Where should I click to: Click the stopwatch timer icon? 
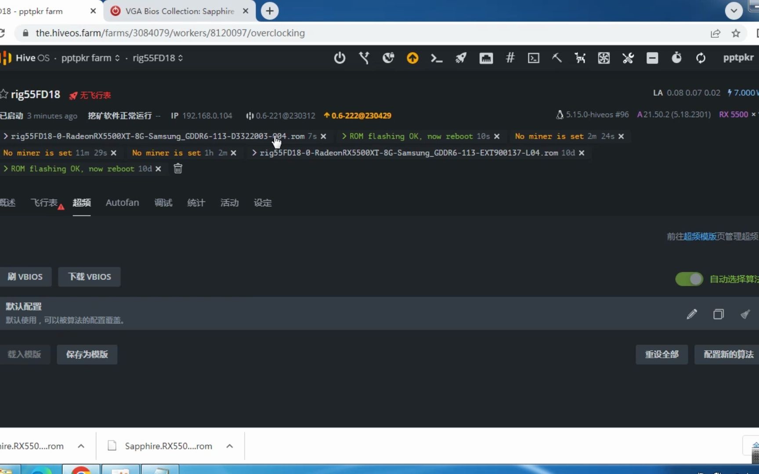point(676,58)
